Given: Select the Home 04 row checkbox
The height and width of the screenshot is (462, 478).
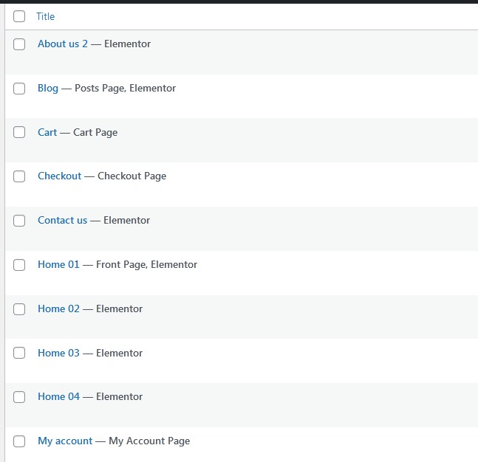Looking at the screenshot, I should point(19,397).
